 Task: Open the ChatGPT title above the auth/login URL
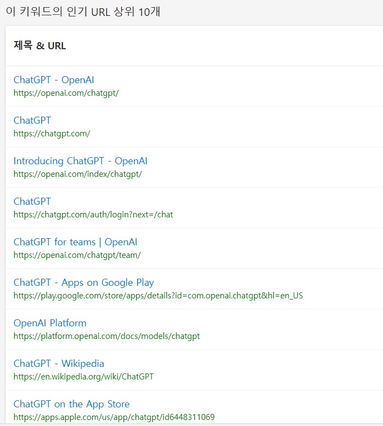32,202
